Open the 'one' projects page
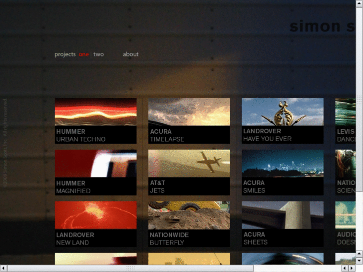The image size is (363, 272). click(83, 54)
